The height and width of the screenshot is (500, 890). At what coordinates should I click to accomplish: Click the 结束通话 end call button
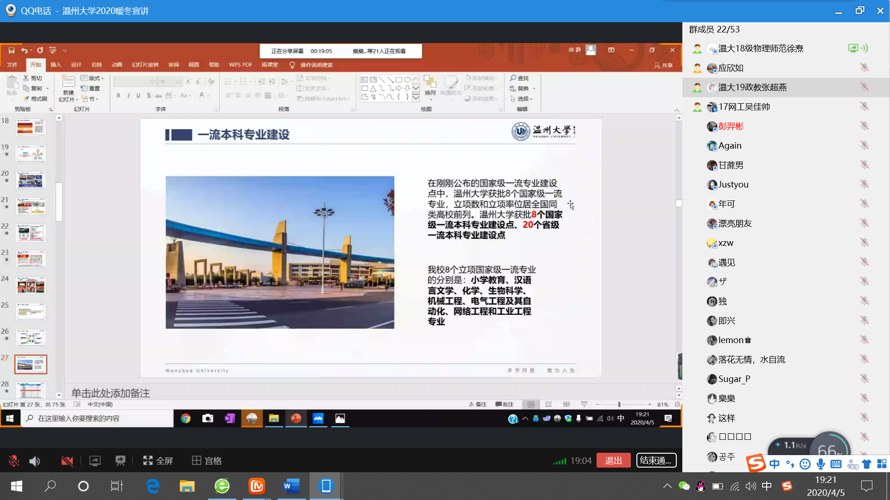point(656,461)
